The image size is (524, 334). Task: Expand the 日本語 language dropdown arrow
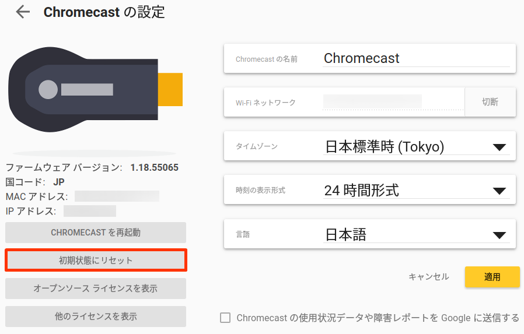click(499, 235)
